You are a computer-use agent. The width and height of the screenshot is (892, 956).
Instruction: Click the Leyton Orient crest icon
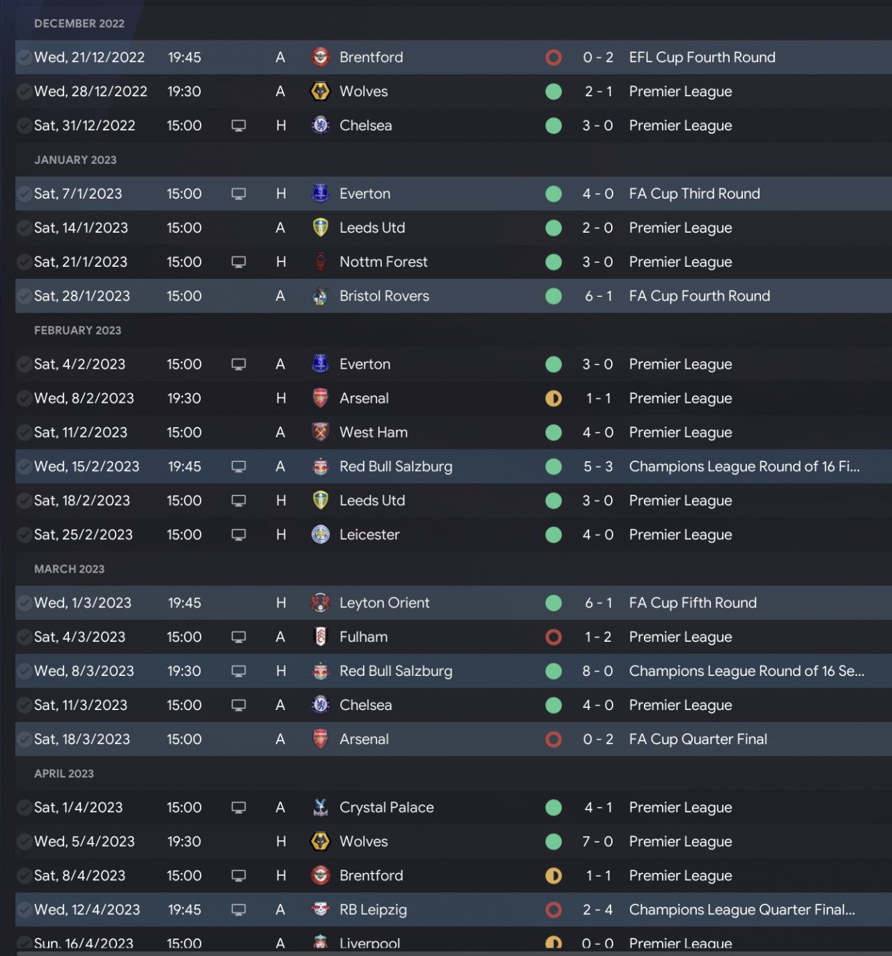click(x=321, y=603)
